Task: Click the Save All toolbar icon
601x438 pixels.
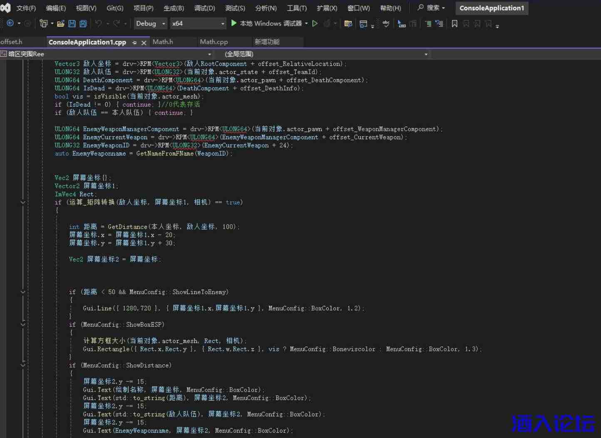Action: (83, 24)
